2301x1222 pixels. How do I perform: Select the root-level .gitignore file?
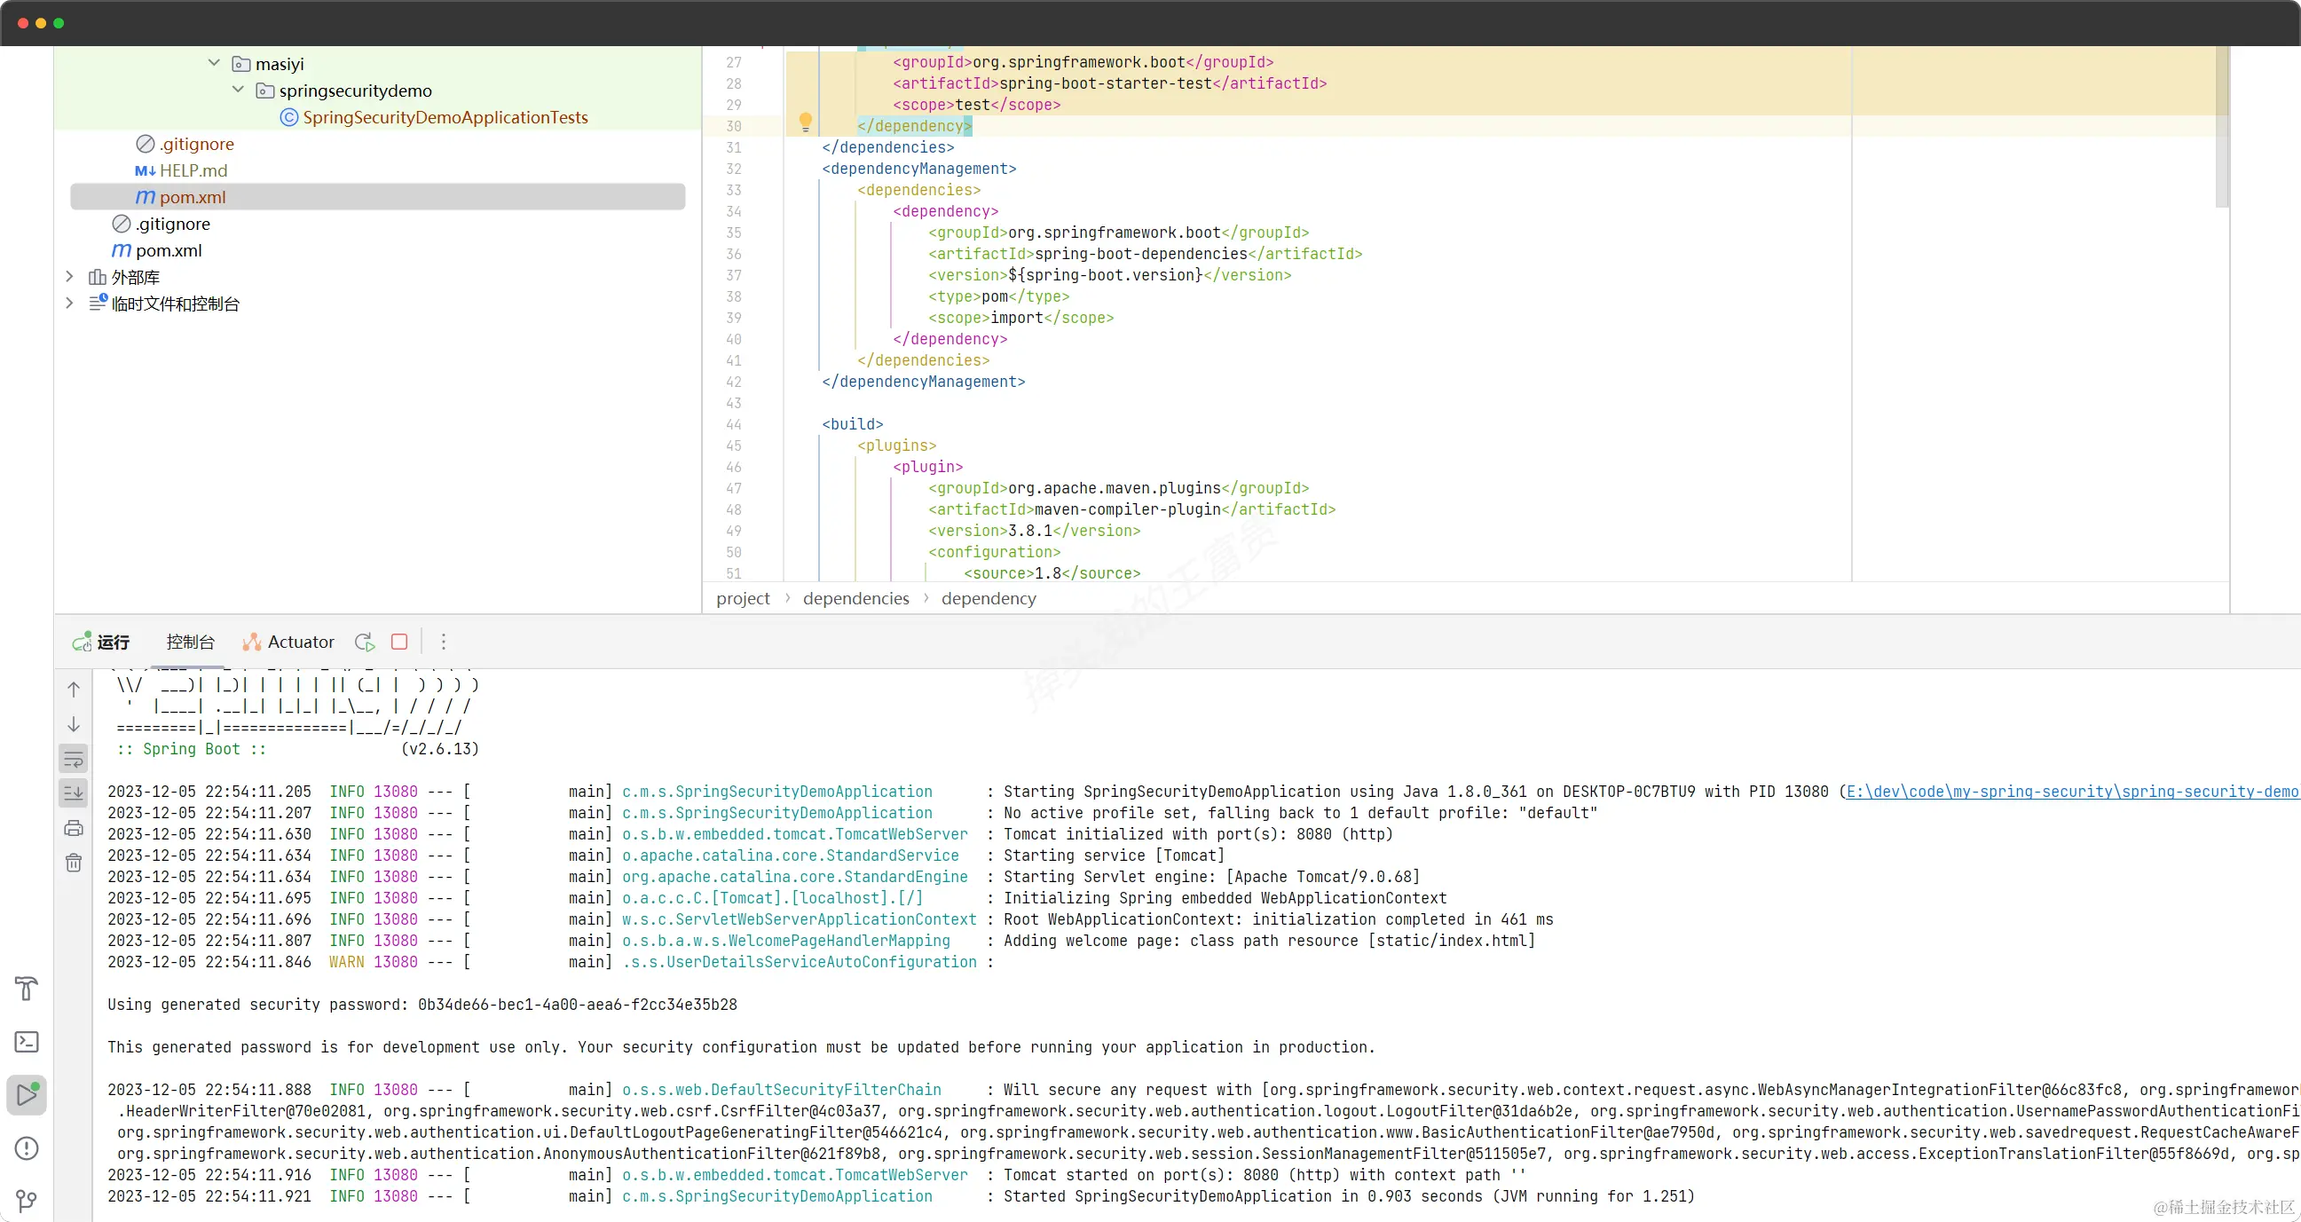tap(173, 224)
